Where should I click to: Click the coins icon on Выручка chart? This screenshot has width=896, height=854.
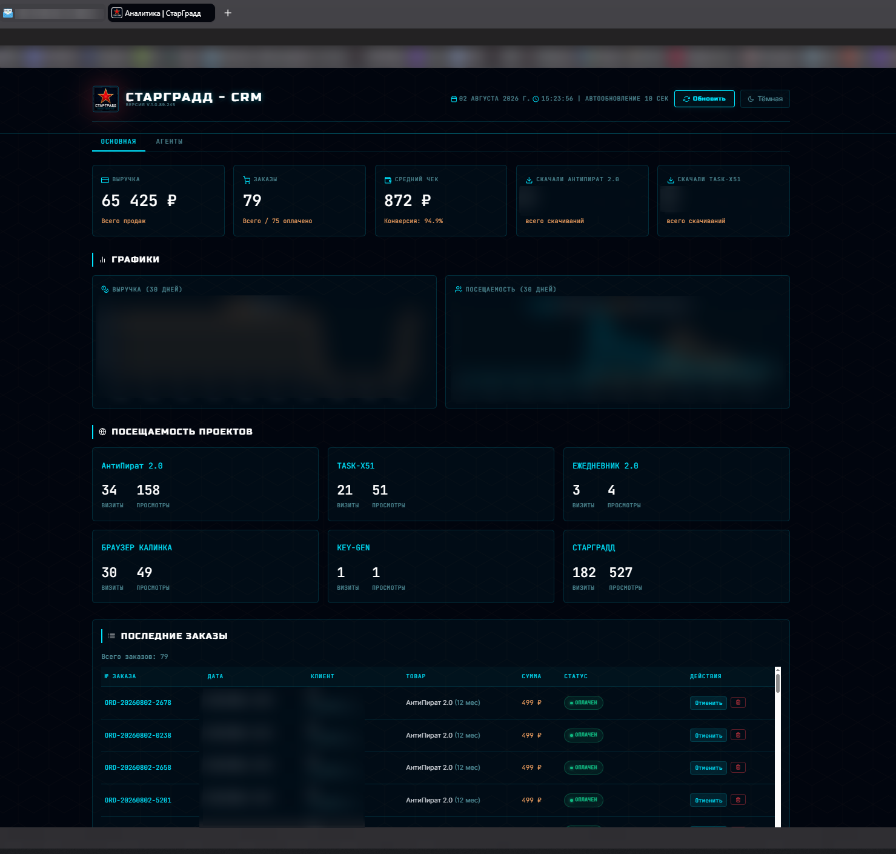point(105,290)
